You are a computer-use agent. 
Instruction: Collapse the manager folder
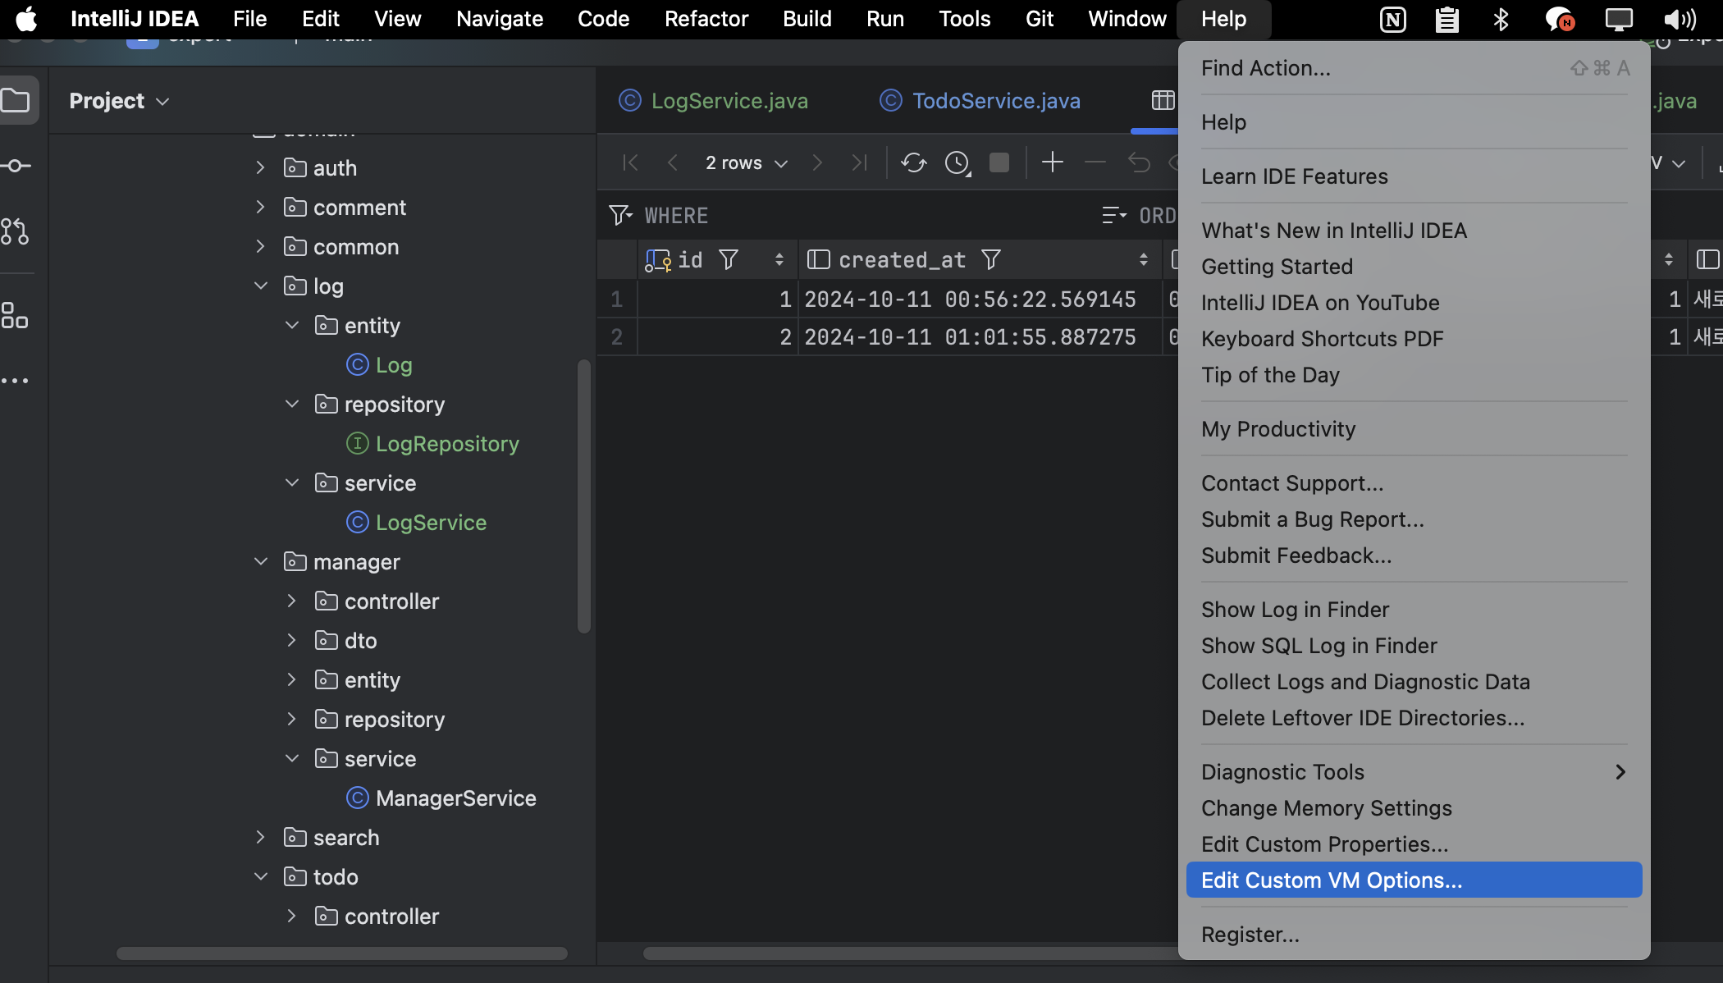click(260, 562)
